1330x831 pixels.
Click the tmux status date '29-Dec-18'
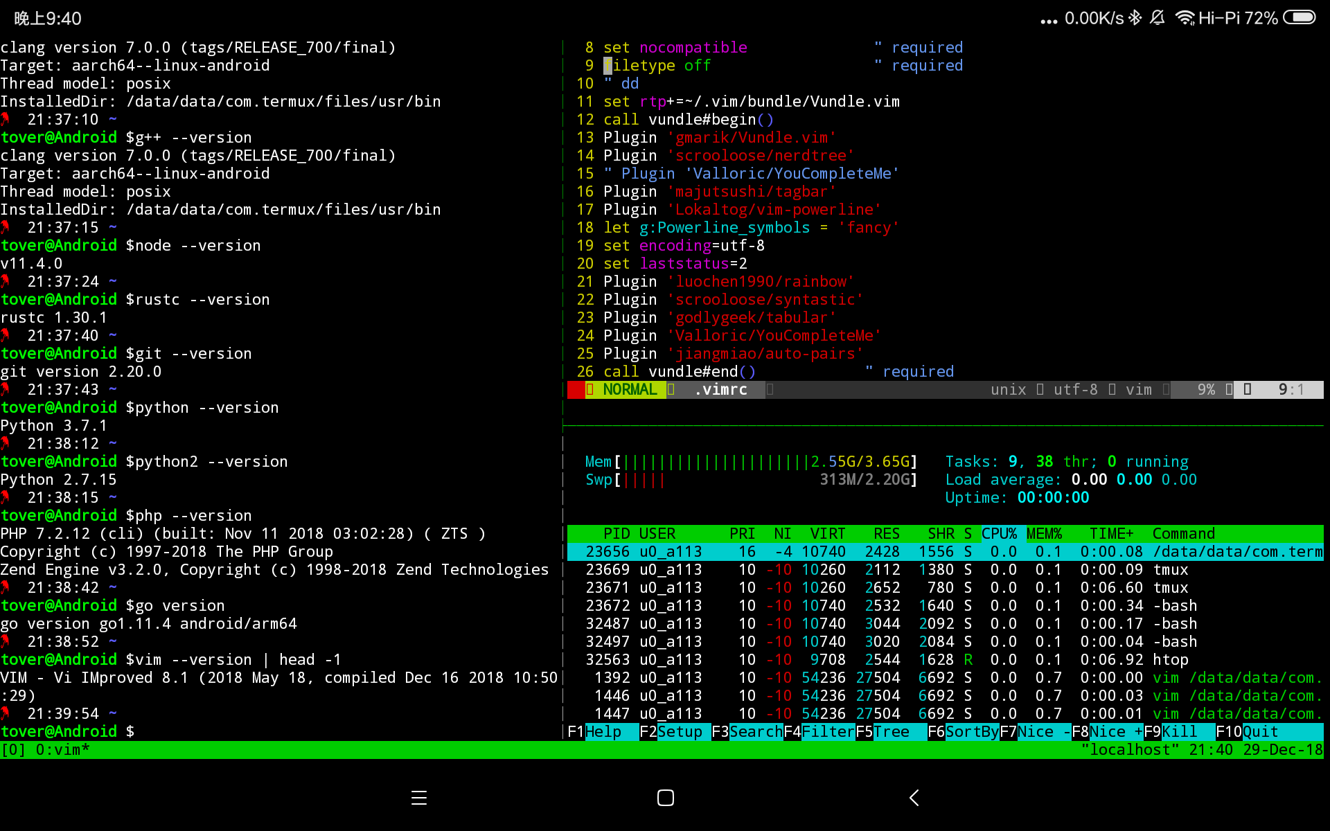(x=1283, y=749)
